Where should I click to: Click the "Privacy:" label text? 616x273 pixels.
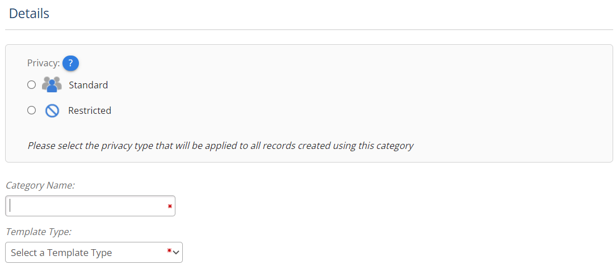(43, 63)
